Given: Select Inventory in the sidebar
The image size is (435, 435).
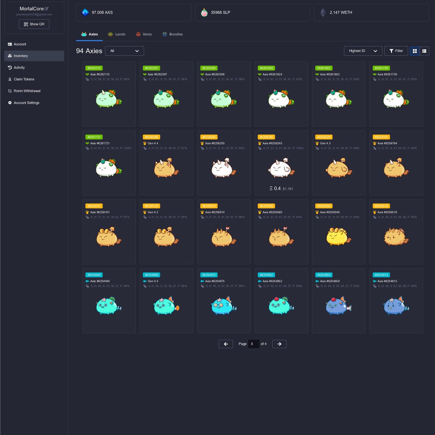Looking at the screenshot, I should point(34,56).
